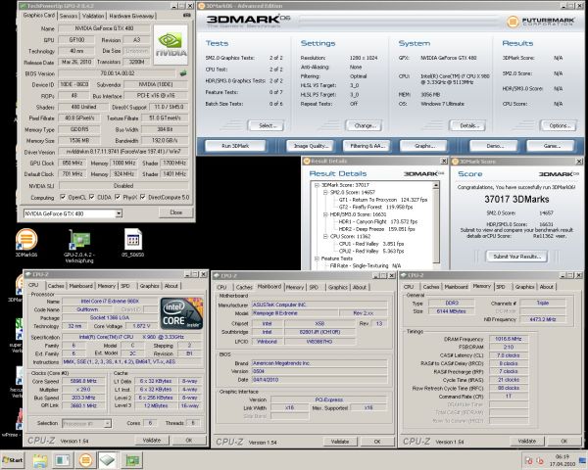Click the Game... button
588x470 pixels.
point(551,146)
